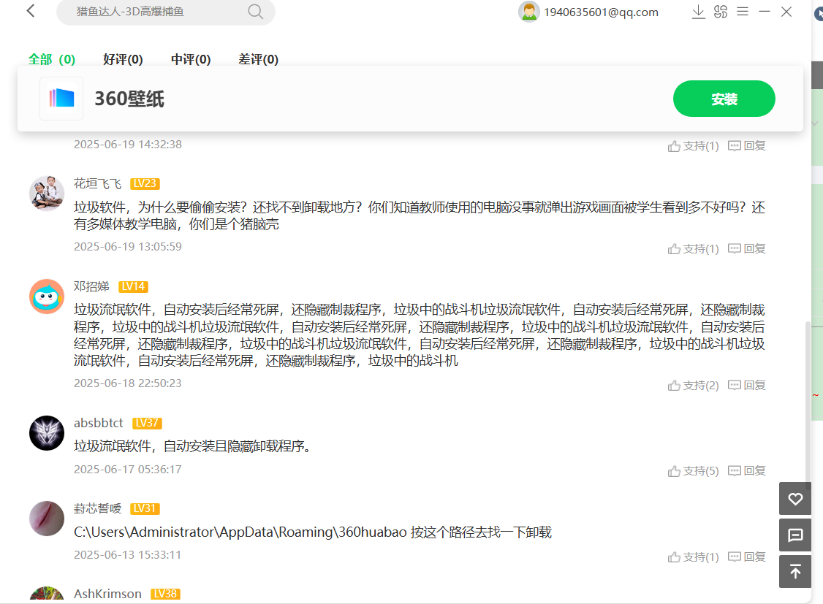Go back using the top-left arrow

pos(31,12)
